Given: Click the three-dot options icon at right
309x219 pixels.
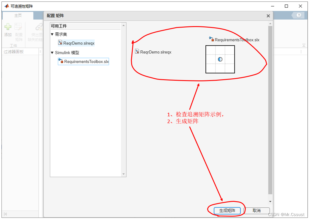Looking at the screenshot, I should pyautogui.click(x=301, y=52).
